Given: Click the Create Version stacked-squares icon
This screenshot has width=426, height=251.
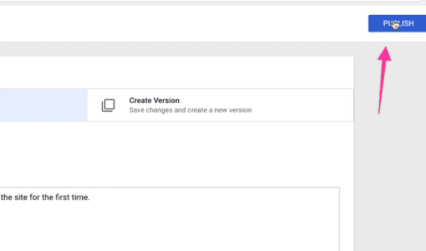Looking at the screenshot, I should pos(108,105).
